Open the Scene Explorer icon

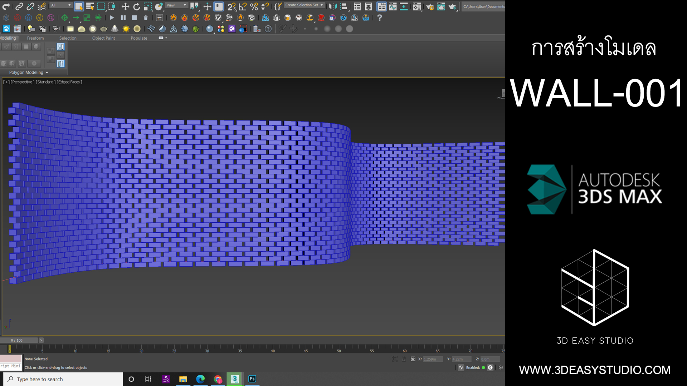point(357,6)
